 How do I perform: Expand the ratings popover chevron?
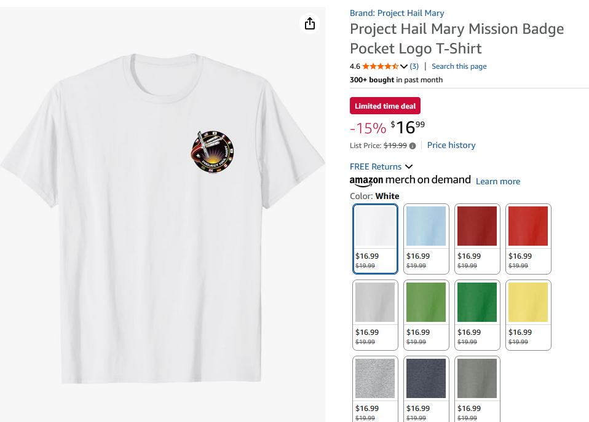[x=404, y=66]
